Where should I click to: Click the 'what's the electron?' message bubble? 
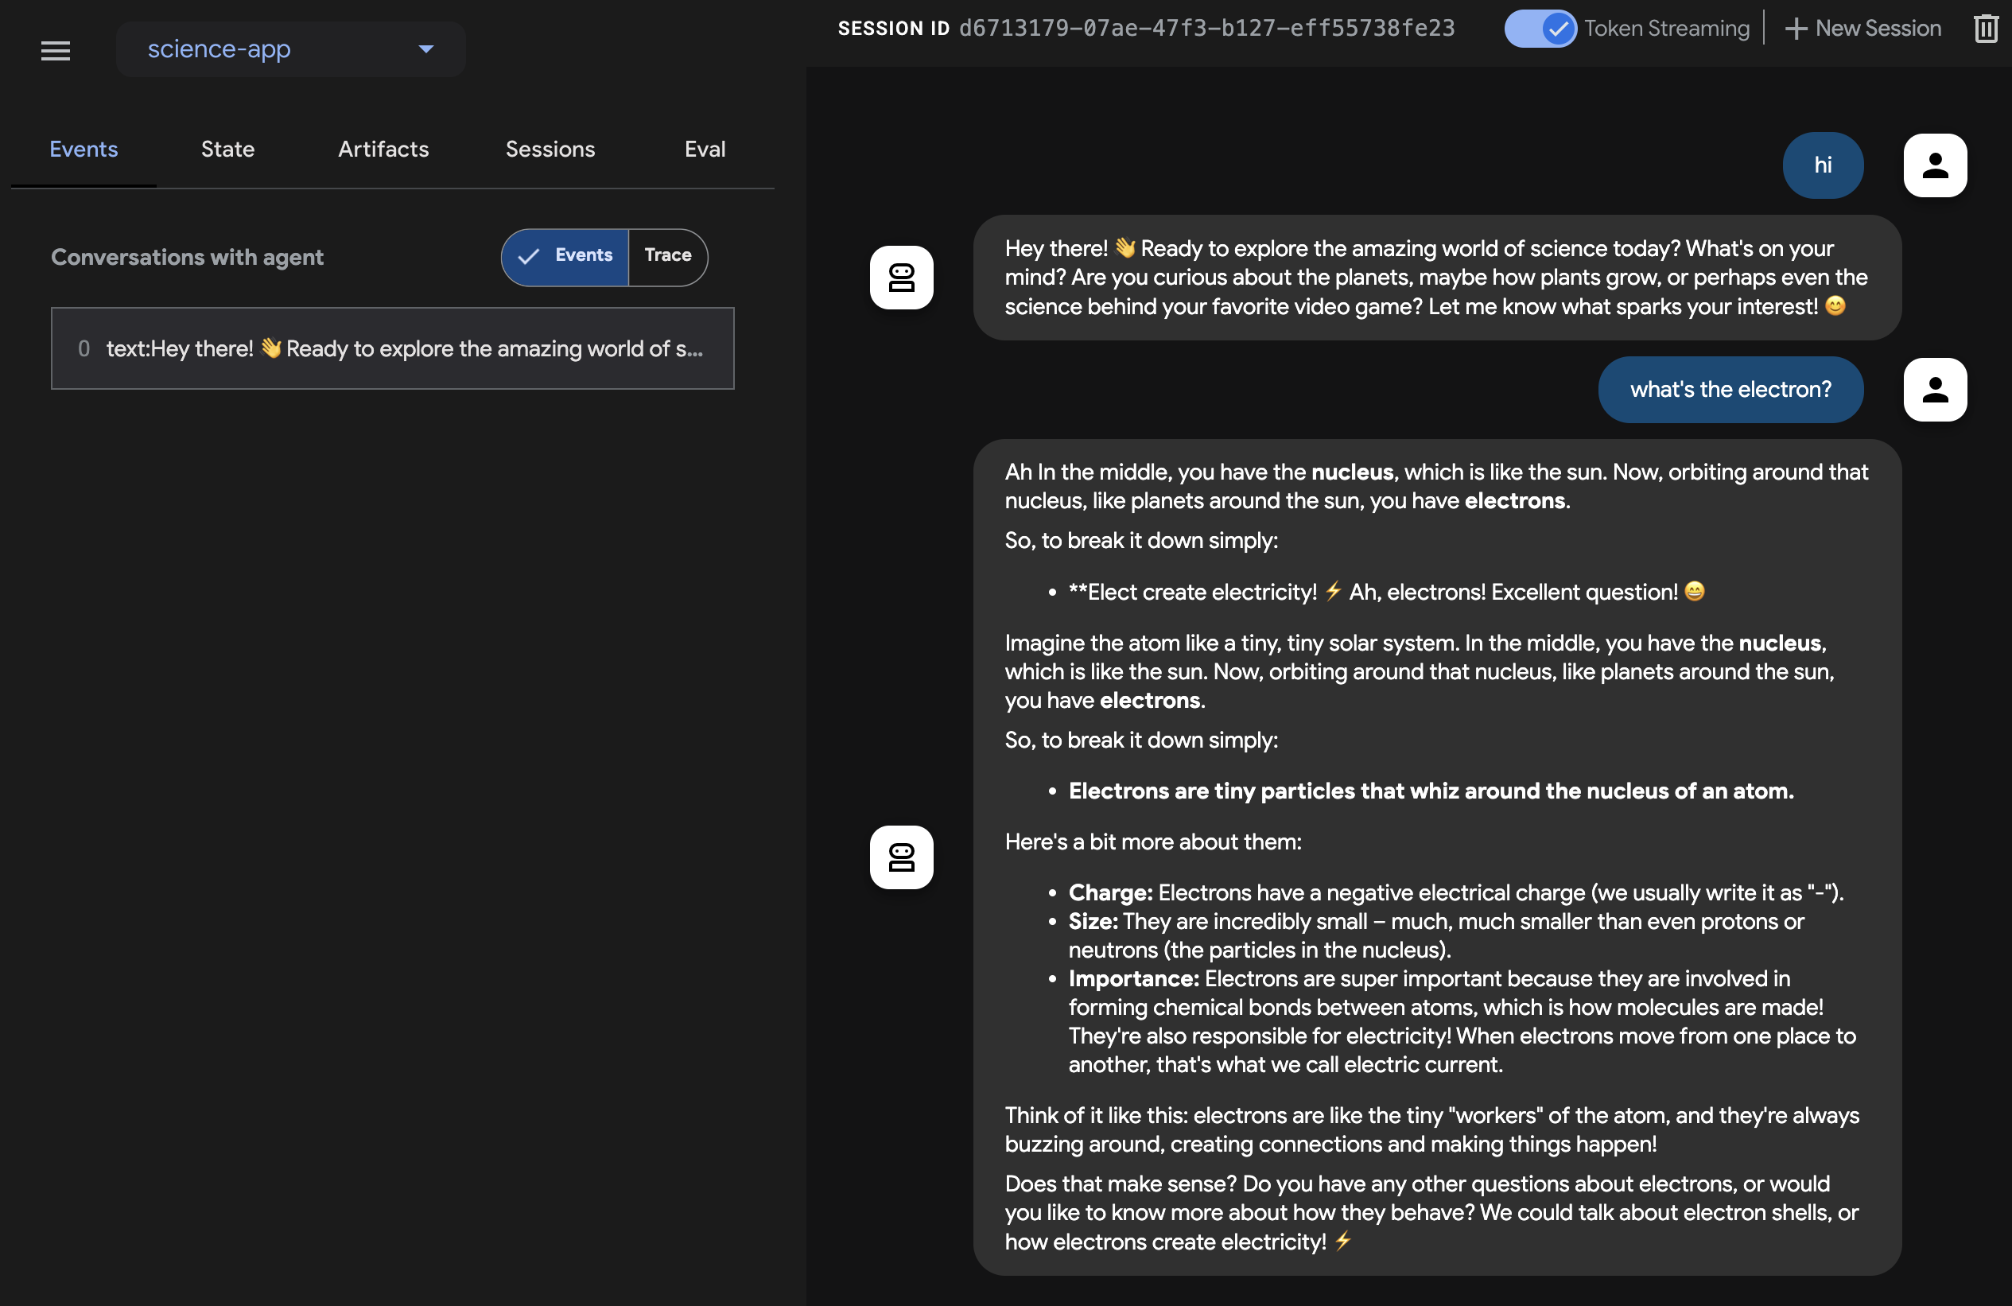coord(1730,390)
